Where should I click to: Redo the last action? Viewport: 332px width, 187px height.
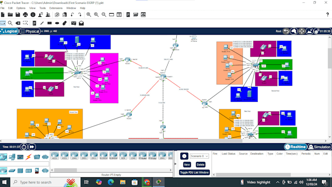(80, 15)
